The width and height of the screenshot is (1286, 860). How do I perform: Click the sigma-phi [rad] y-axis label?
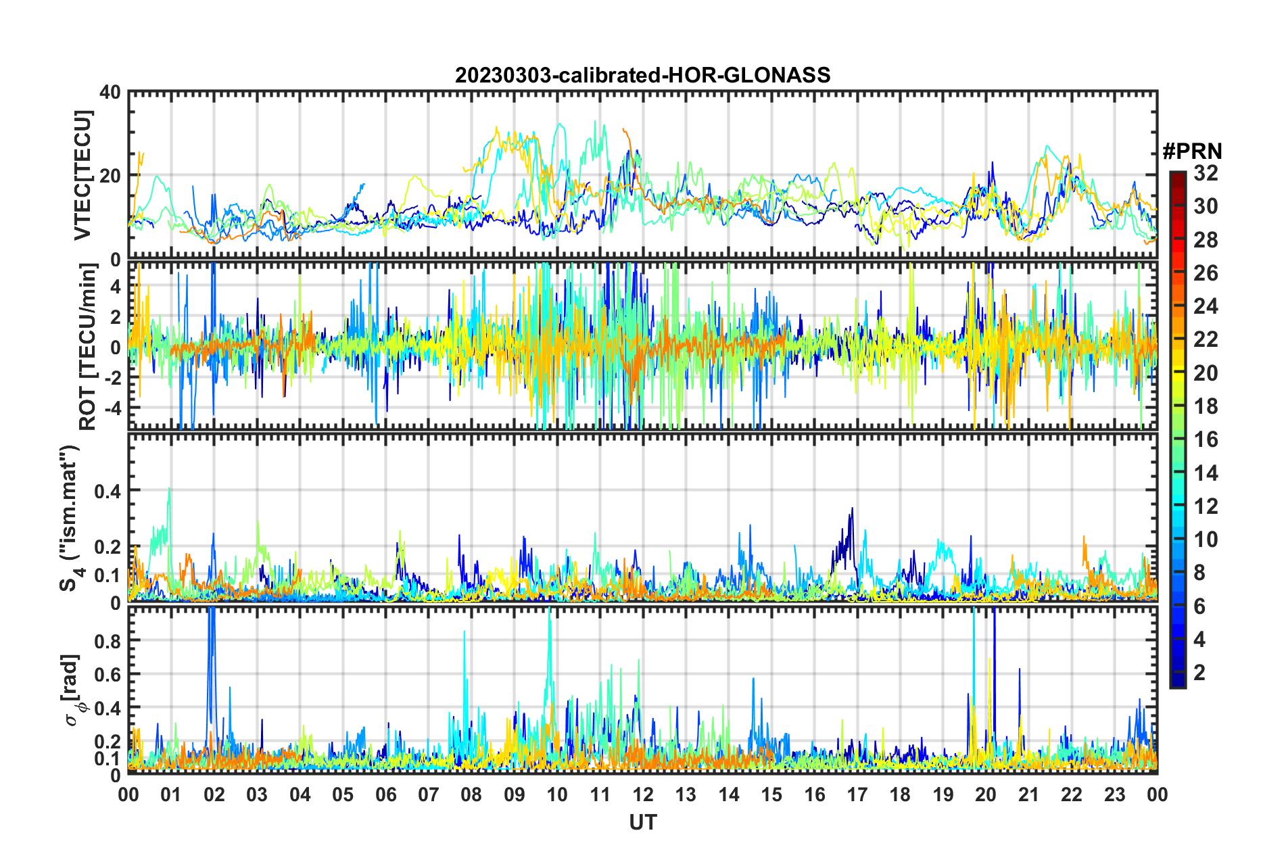point(71,690)
